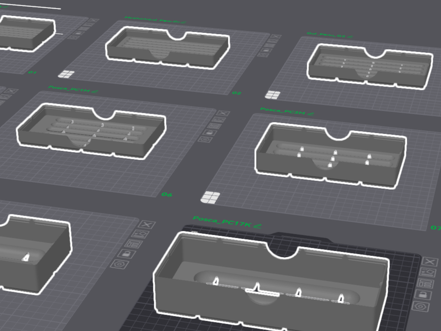The width and height of the screenshot is (441, 331).
Task: Edit the Posca_PC1M plate name
Action: (95, 91)
